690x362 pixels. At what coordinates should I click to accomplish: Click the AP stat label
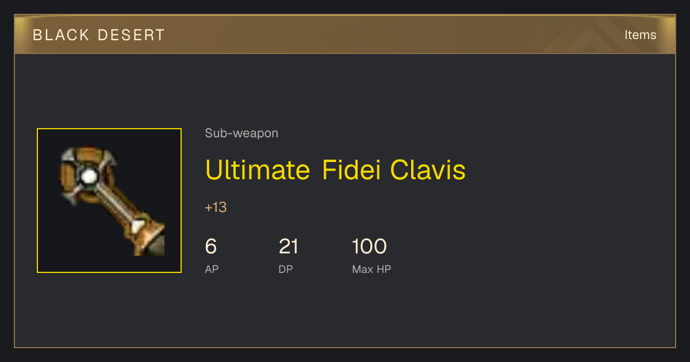[212, 269]
